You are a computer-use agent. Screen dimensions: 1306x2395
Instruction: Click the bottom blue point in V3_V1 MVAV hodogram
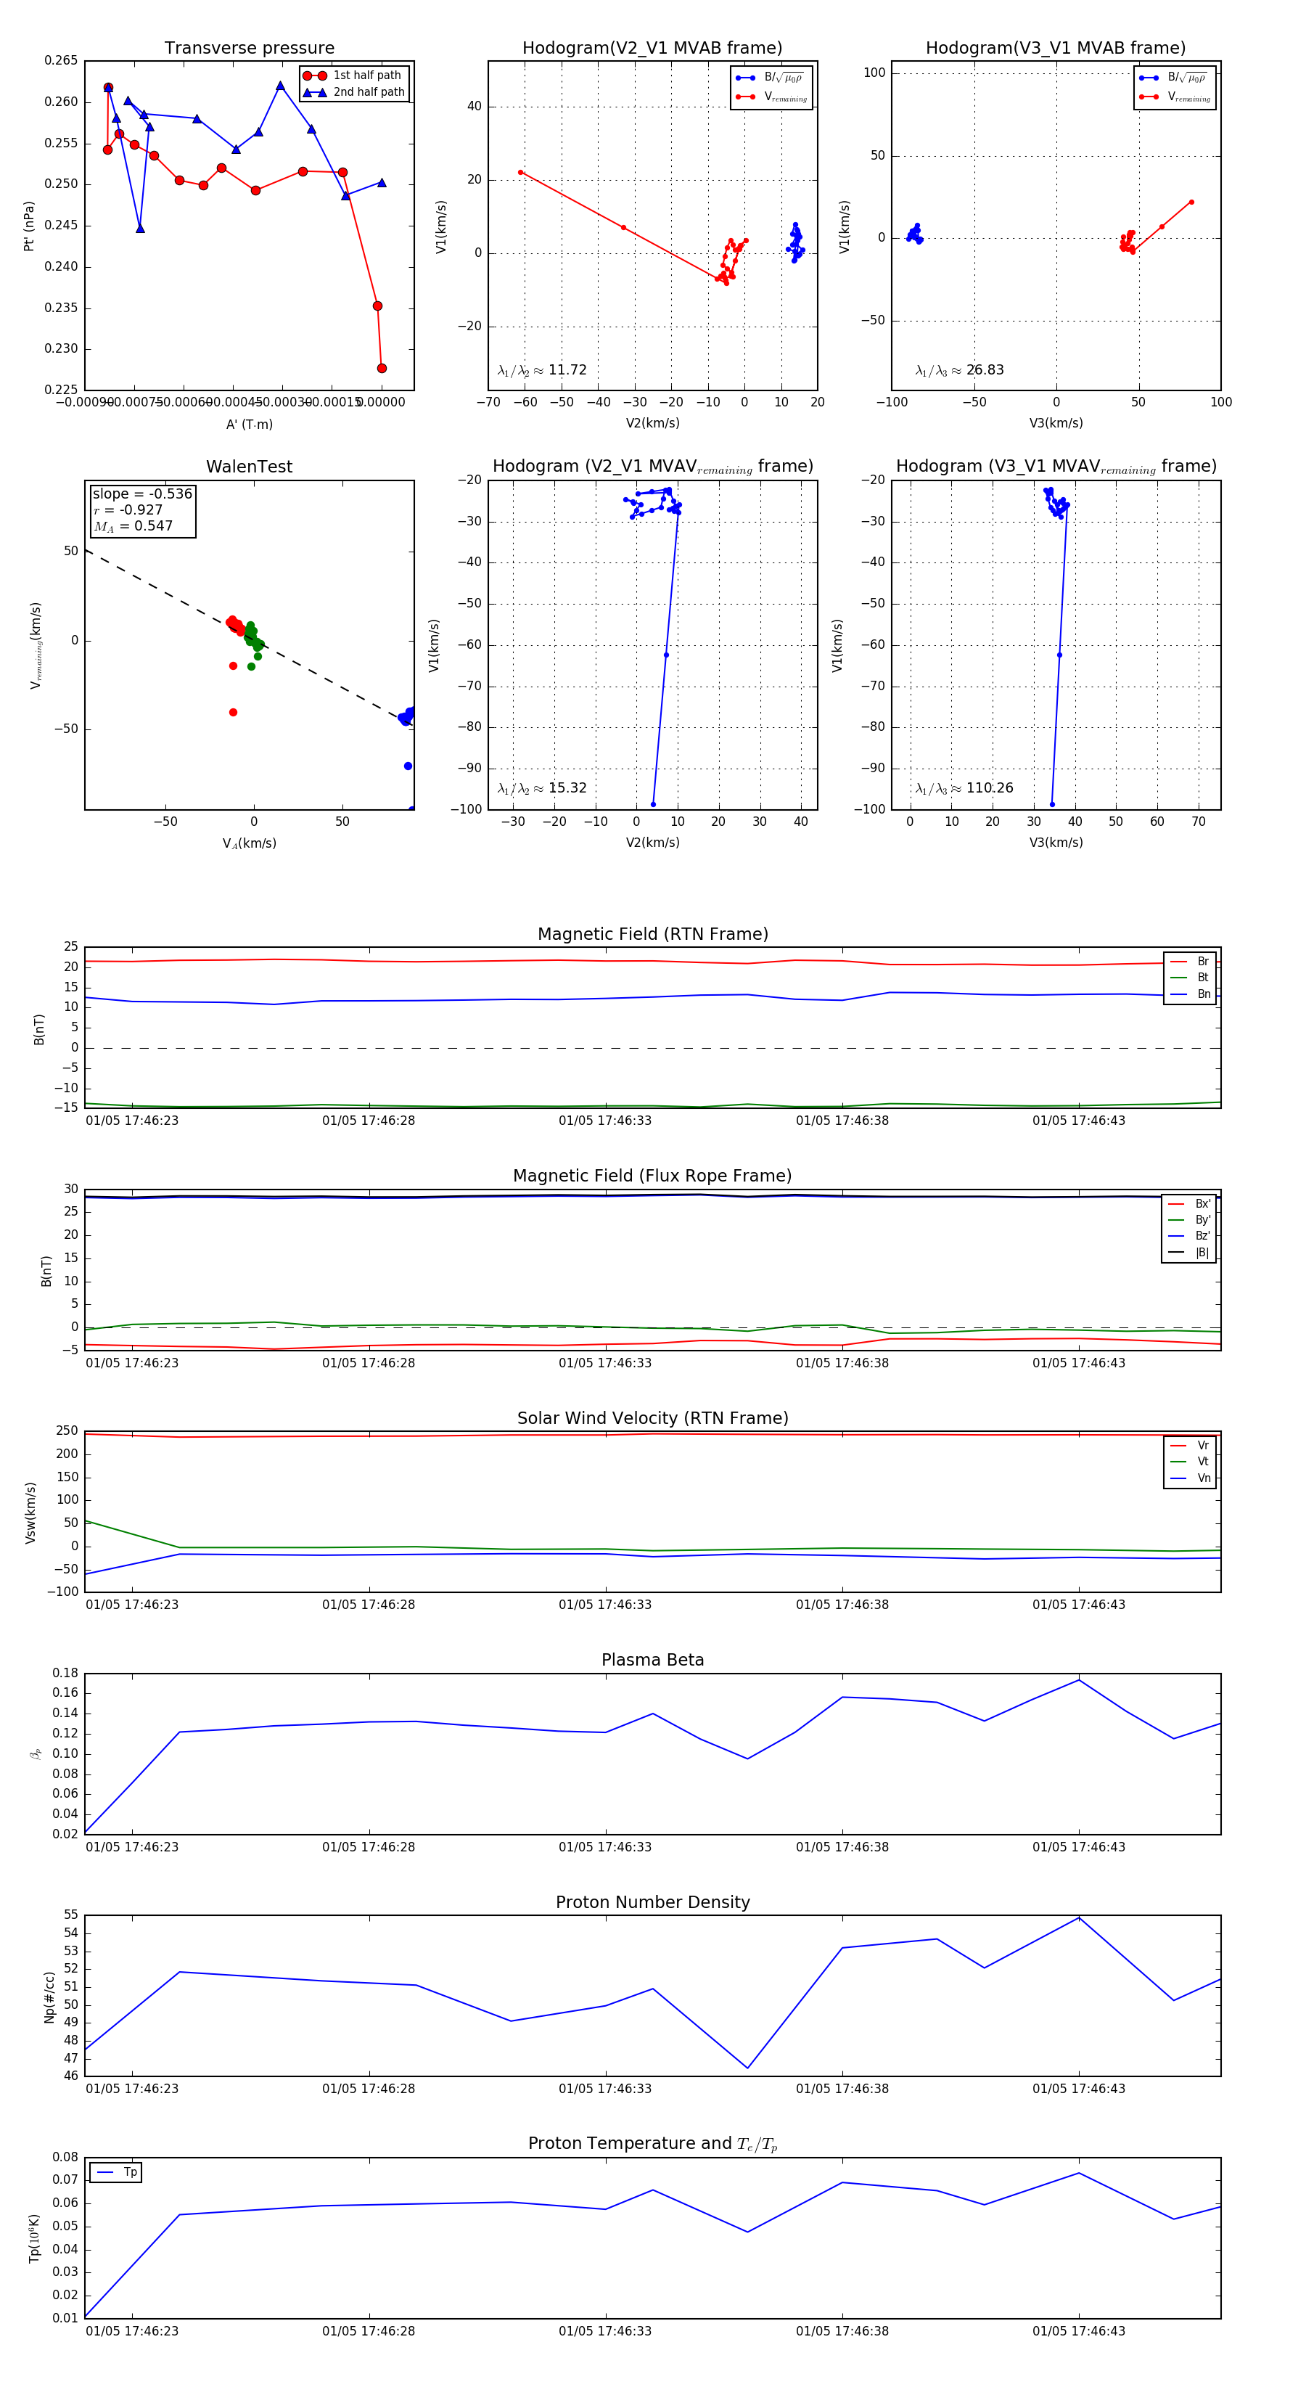[1051, 804]
